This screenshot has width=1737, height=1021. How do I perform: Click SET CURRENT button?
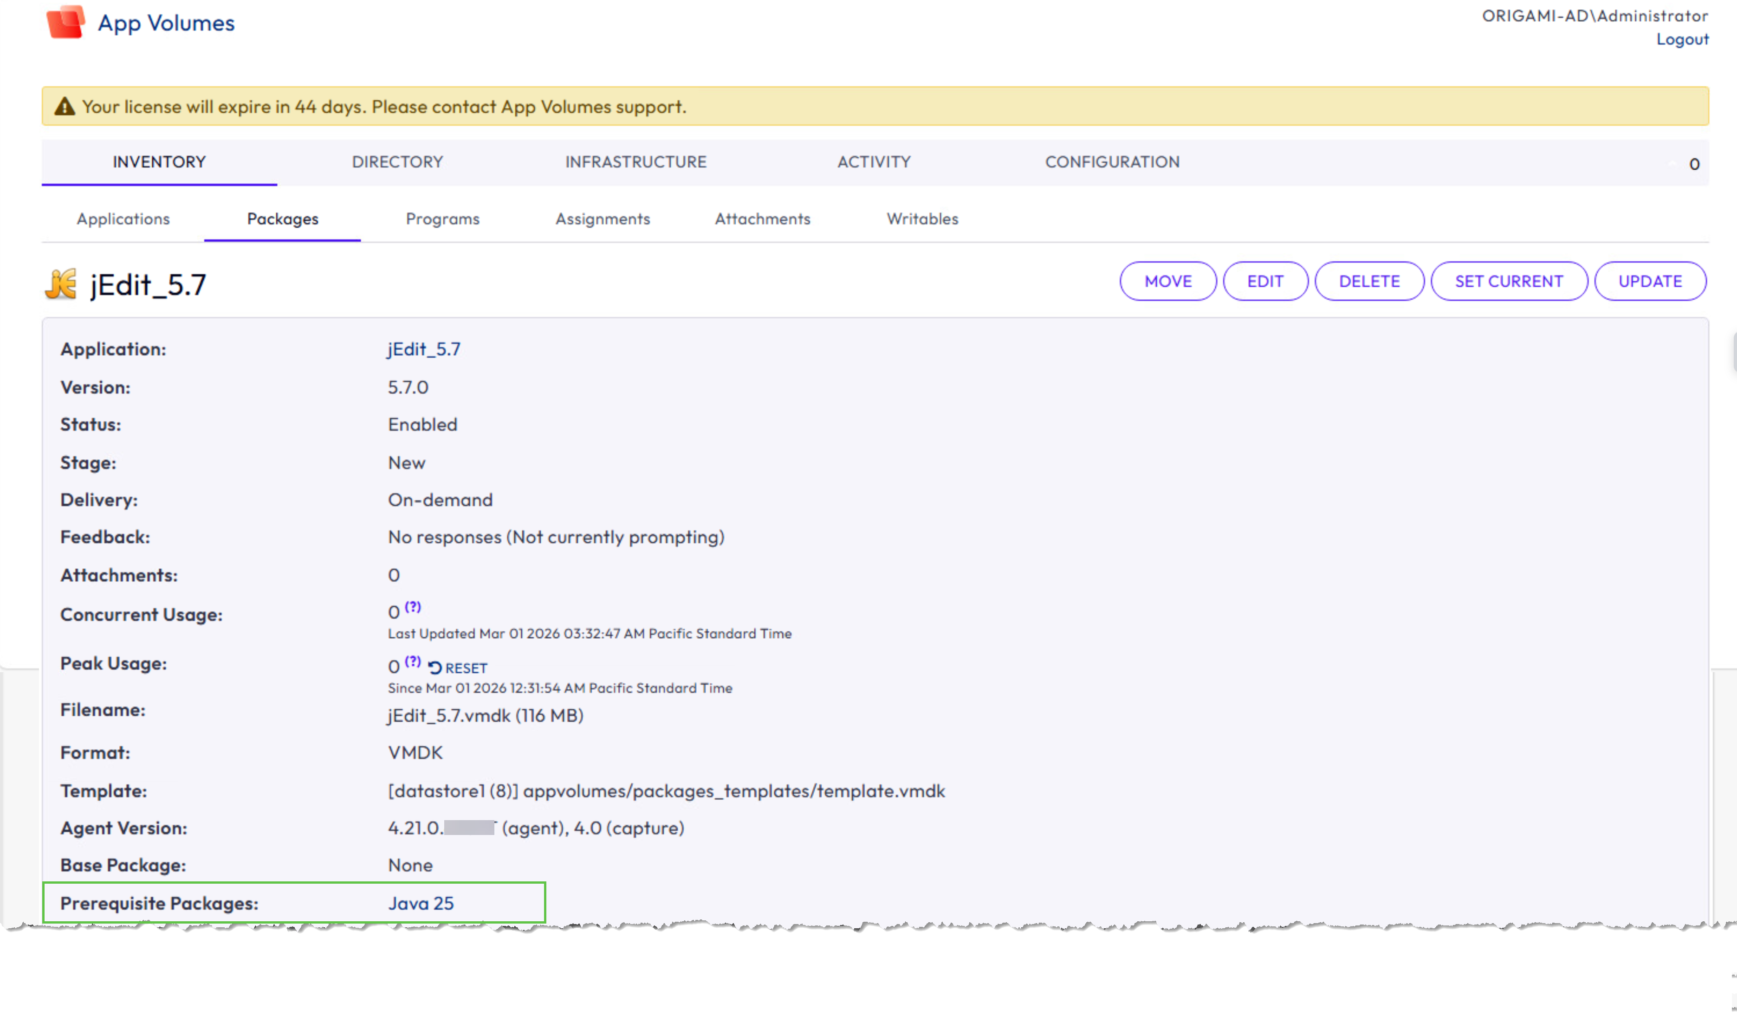click(x=1509, y=281)
